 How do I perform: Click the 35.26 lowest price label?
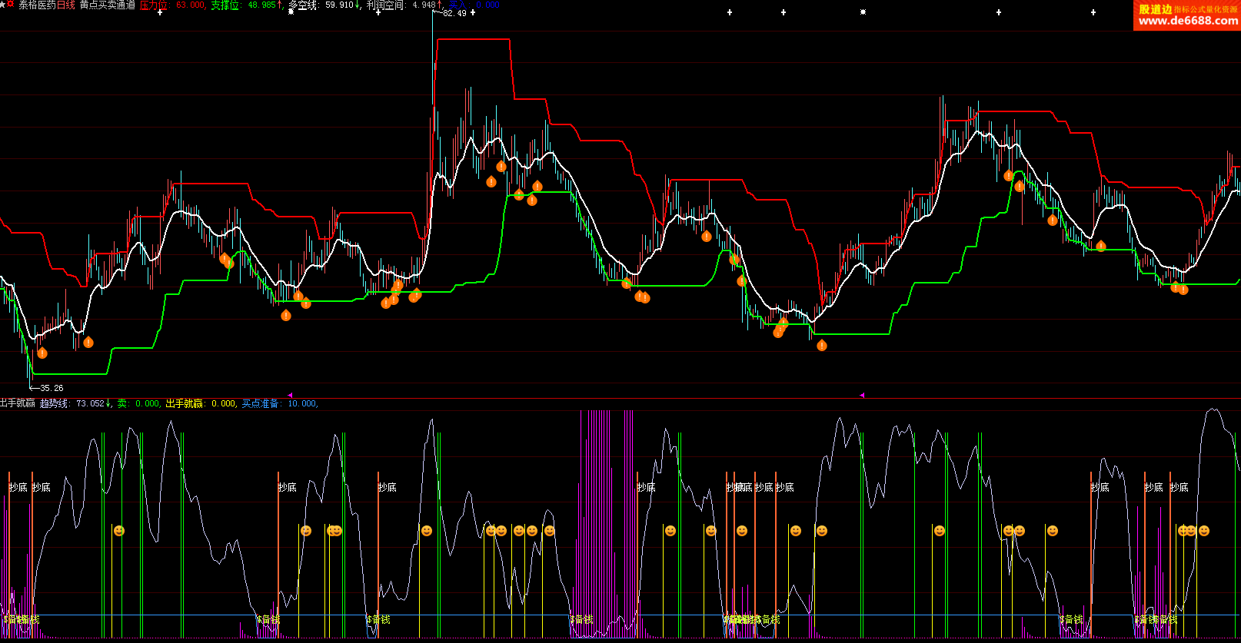pyautogui.click(x=52, y=388)
